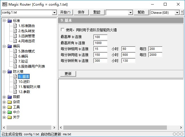Click the 防火墙 folder icon
The image size is (185, 137).
tap(9, 72)
